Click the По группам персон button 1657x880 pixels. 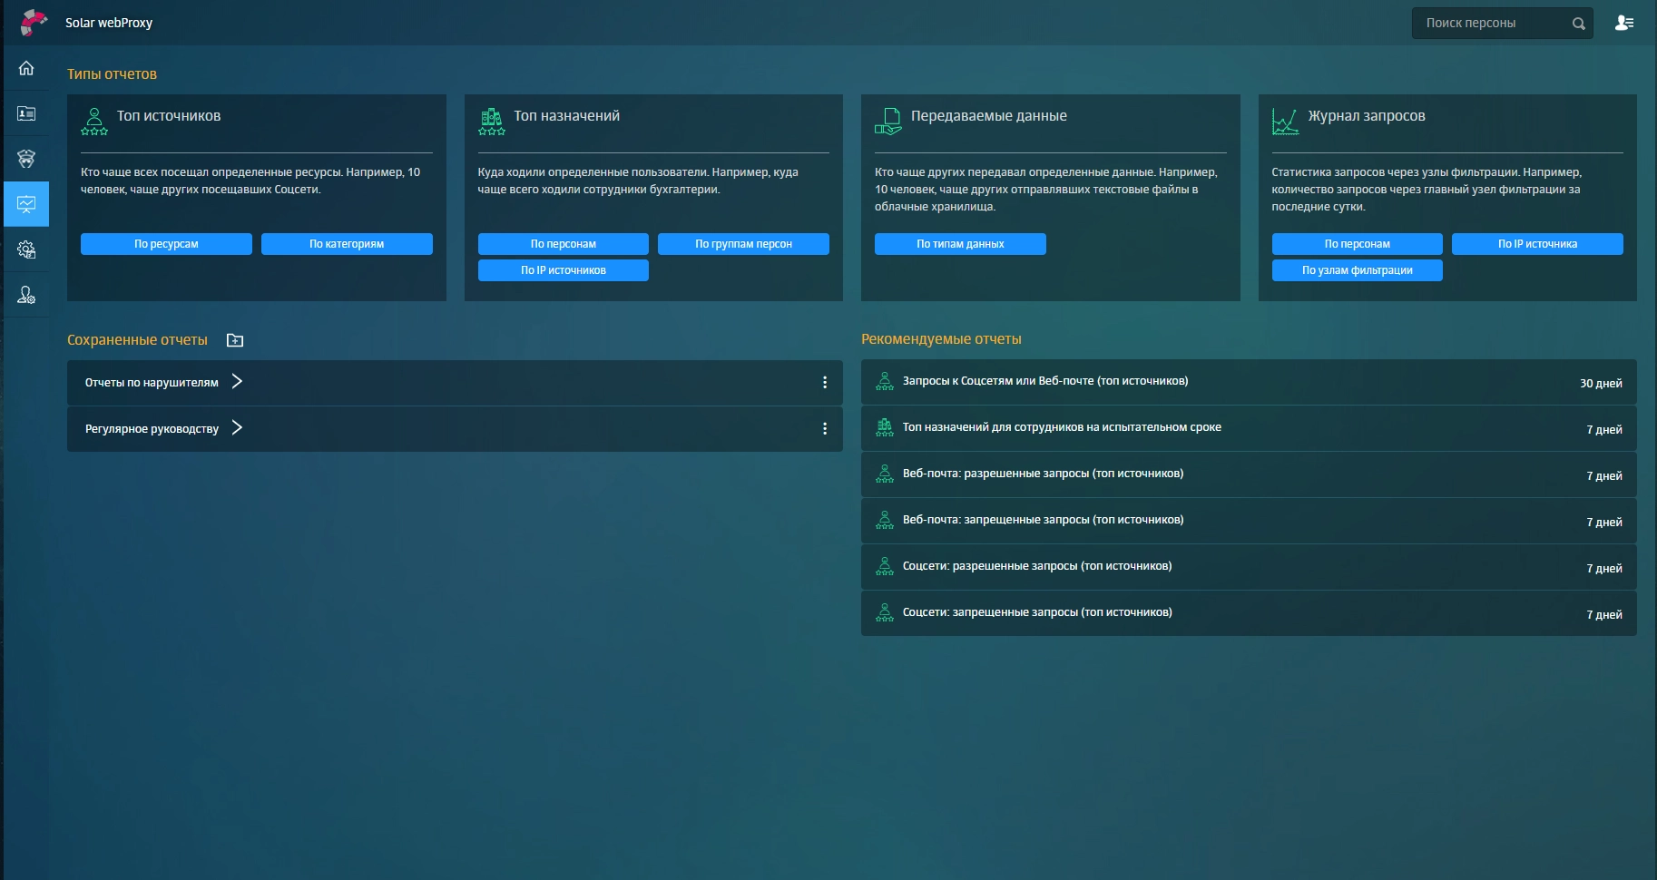[x=743, y=244]
